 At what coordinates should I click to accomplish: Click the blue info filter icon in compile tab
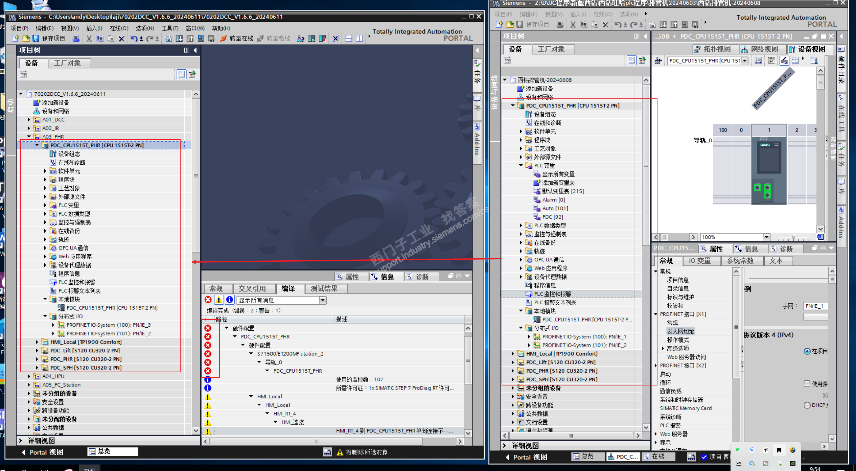230,300
